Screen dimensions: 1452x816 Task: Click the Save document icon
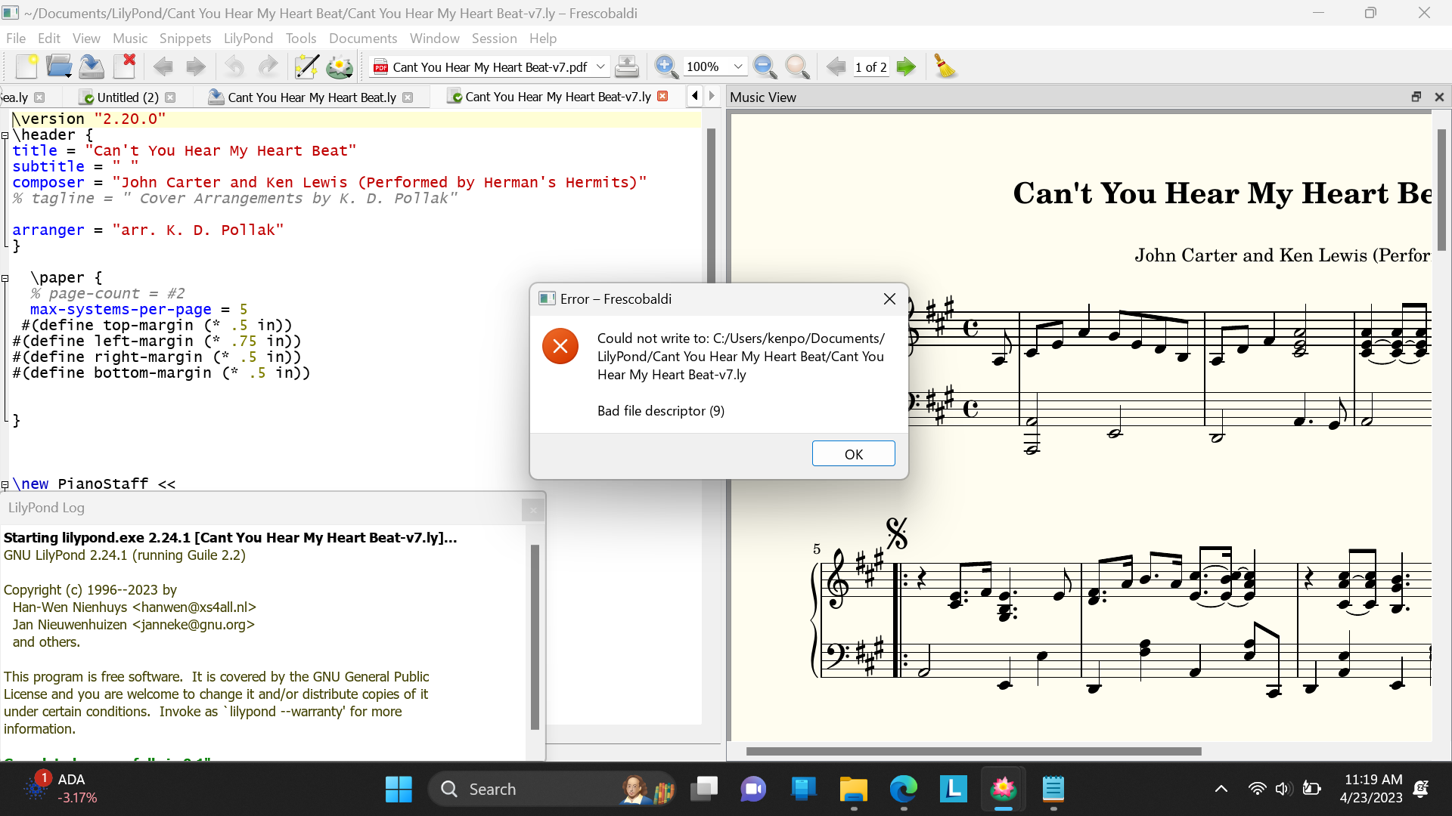coord(92,67)
